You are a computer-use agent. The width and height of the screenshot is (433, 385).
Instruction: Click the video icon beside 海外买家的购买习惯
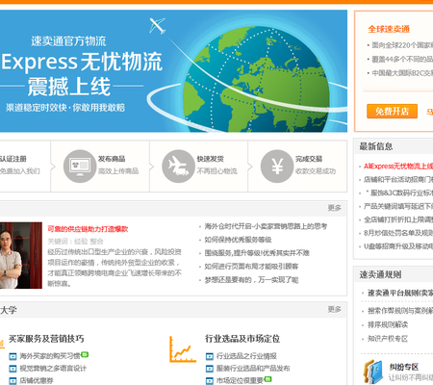click(x=13, y=356)
